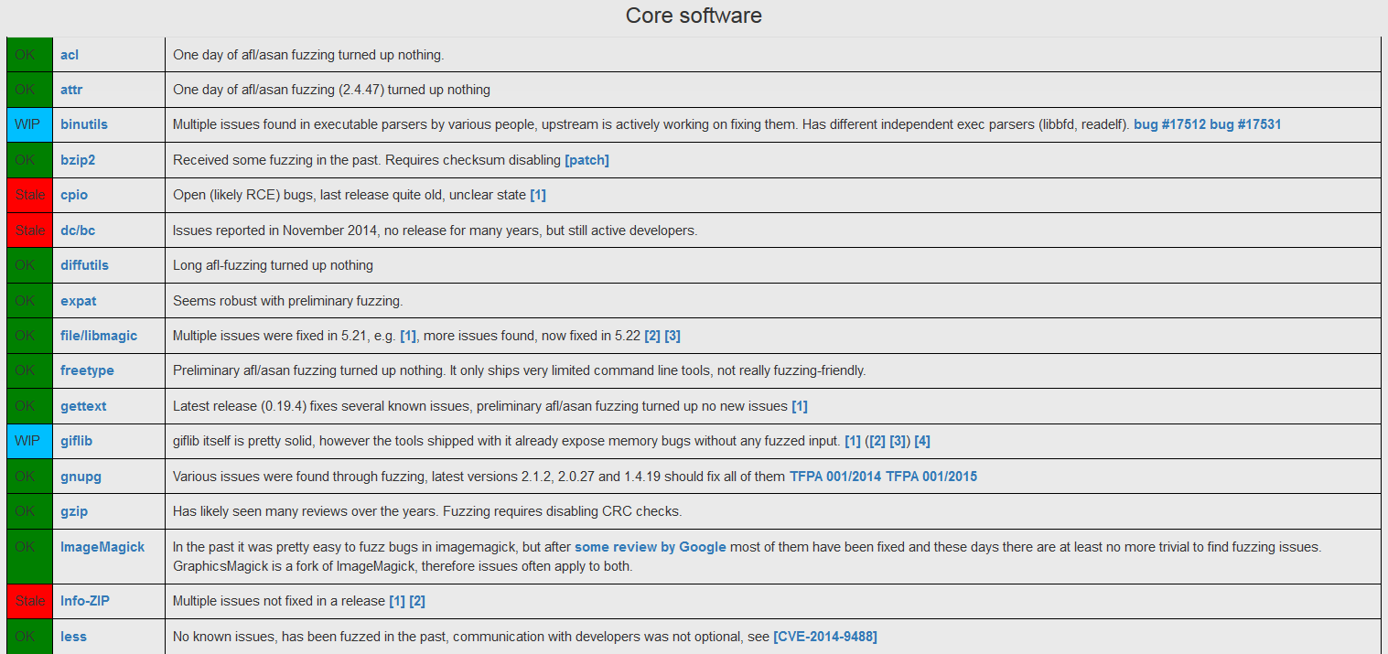
Task: Click the green OK status cell for acl
Action: click(x=29, y=55)
